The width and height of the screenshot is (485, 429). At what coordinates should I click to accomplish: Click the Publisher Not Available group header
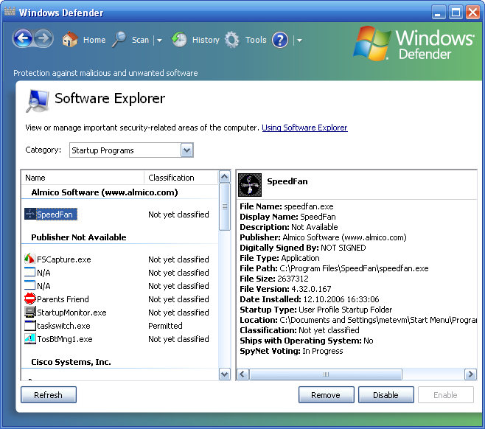[x=79, y=237]
